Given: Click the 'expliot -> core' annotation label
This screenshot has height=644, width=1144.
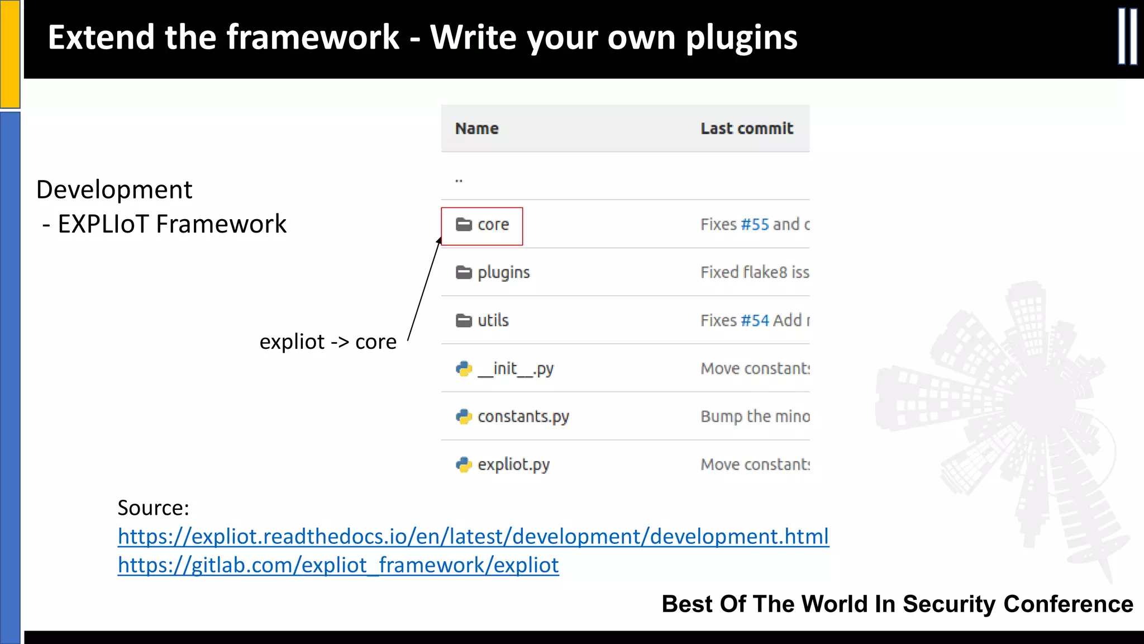Looking at the screenshot, I should 328,342.
